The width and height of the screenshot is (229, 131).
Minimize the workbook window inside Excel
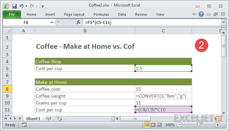[x=209, y=14]
